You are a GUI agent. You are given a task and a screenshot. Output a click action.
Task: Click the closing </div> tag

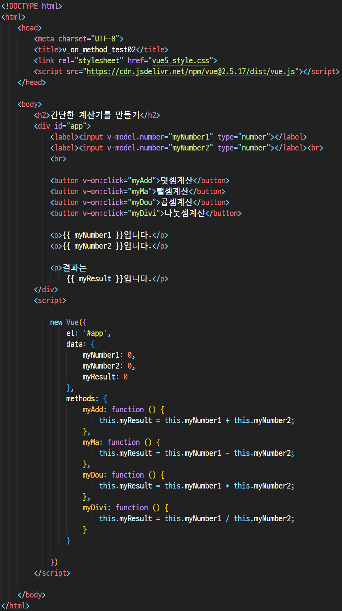pyautogui.click(x=46, y=290)
